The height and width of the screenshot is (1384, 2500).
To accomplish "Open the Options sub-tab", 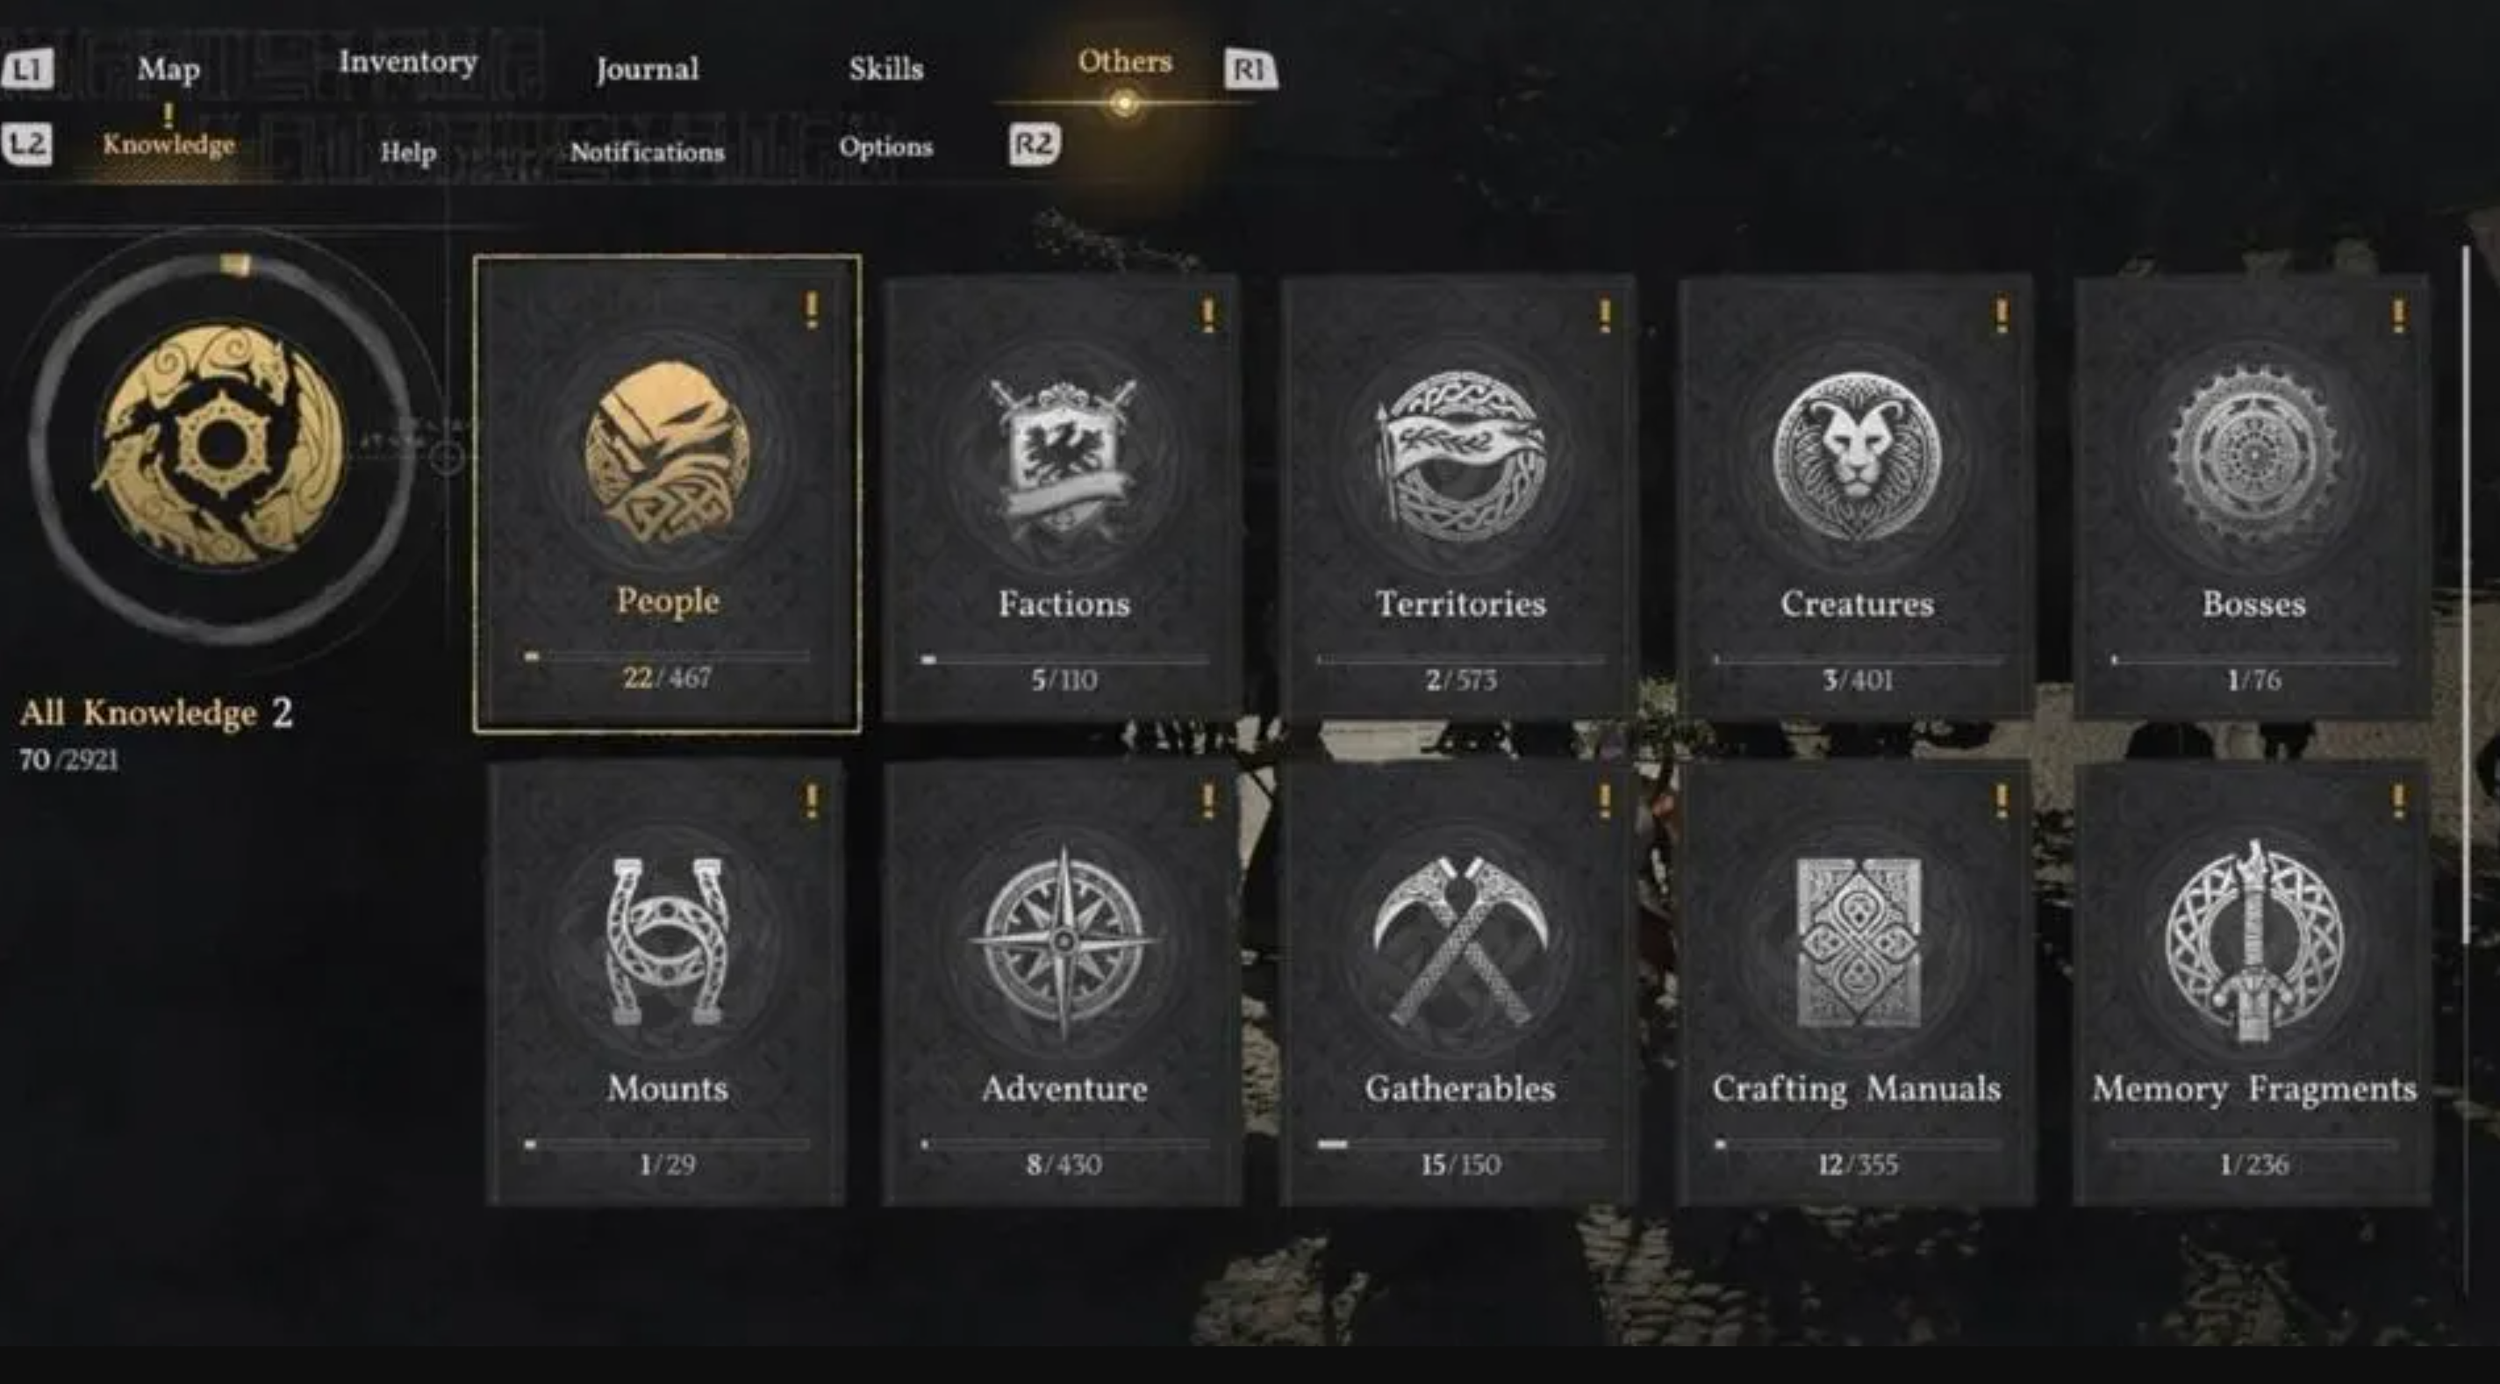I will click(x=886, y=147).
